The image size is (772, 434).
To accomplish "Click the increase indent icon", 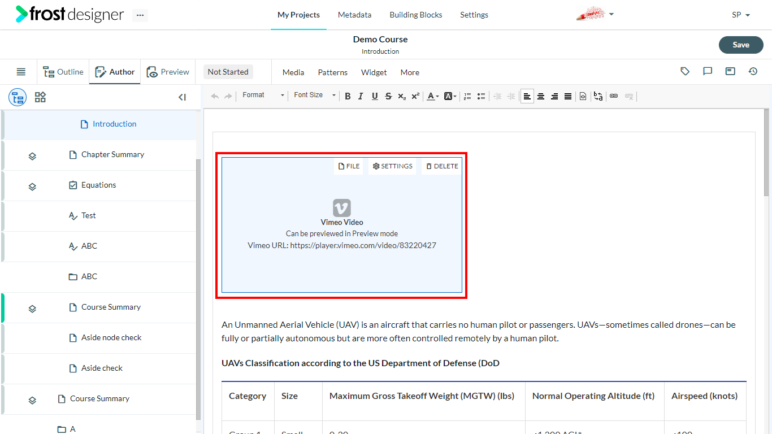I will (511, 96).
